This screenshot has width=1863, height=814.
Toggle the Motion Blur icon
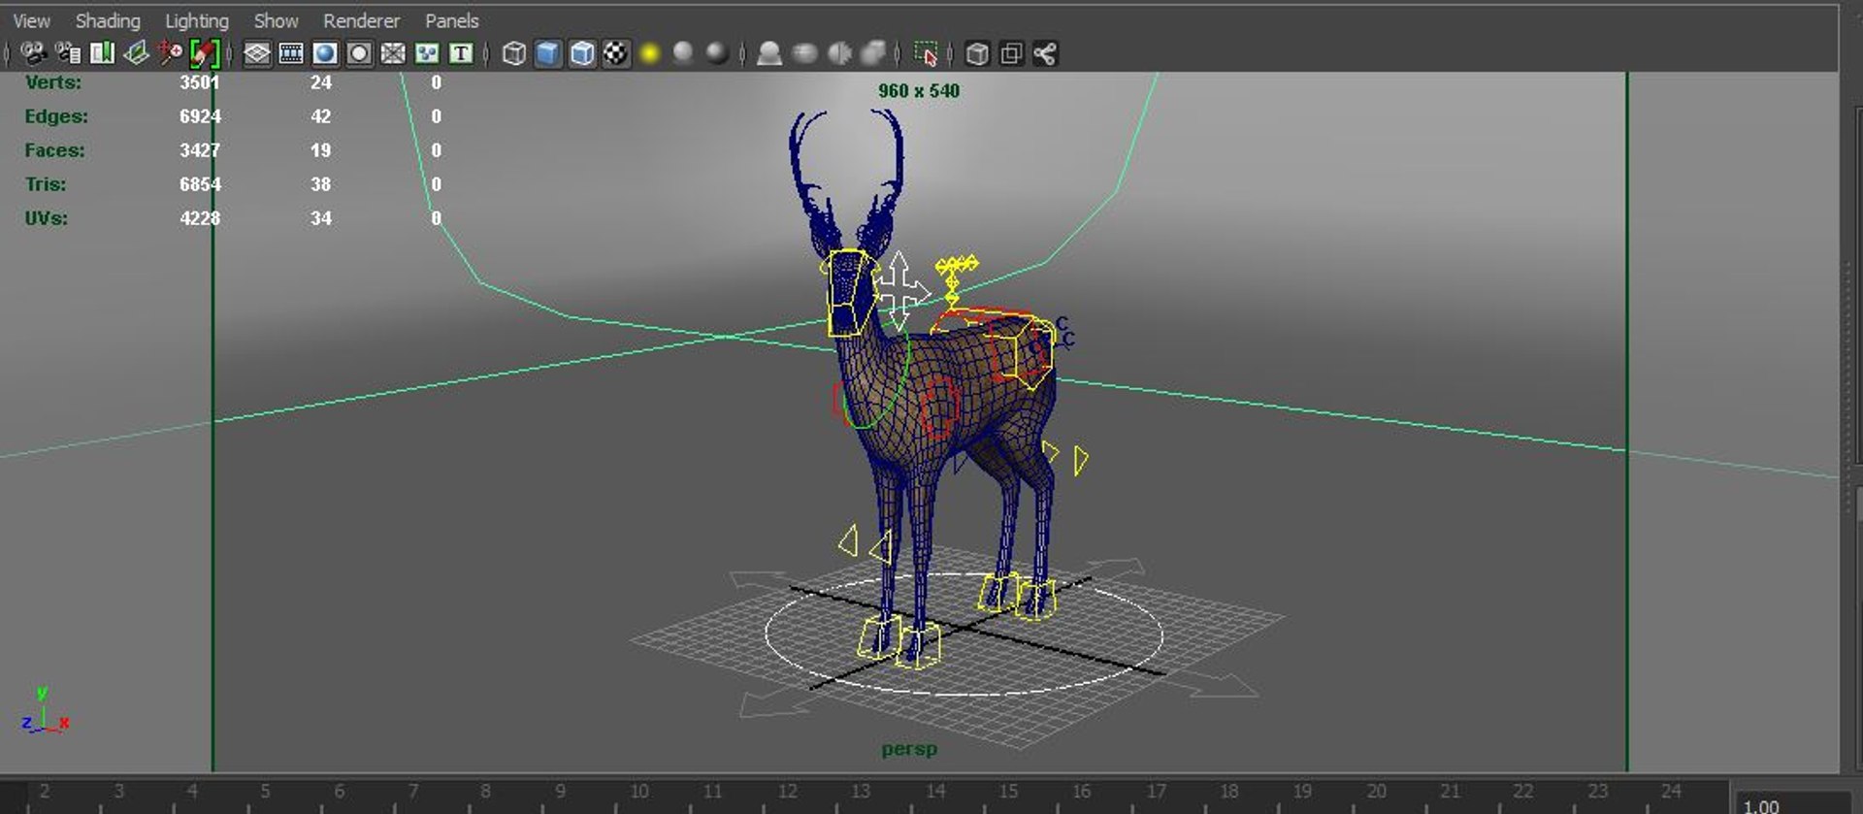coord(804,53)
